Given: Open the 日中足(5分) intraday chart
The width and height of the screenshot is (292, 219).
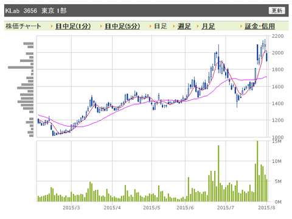Looking at the screenshot, I should coord(122,26).
